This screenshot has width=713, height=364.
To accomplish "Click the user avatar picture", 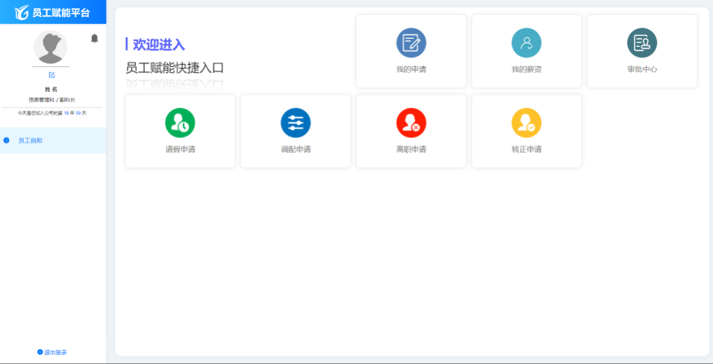I will click(x=51, y=48).
